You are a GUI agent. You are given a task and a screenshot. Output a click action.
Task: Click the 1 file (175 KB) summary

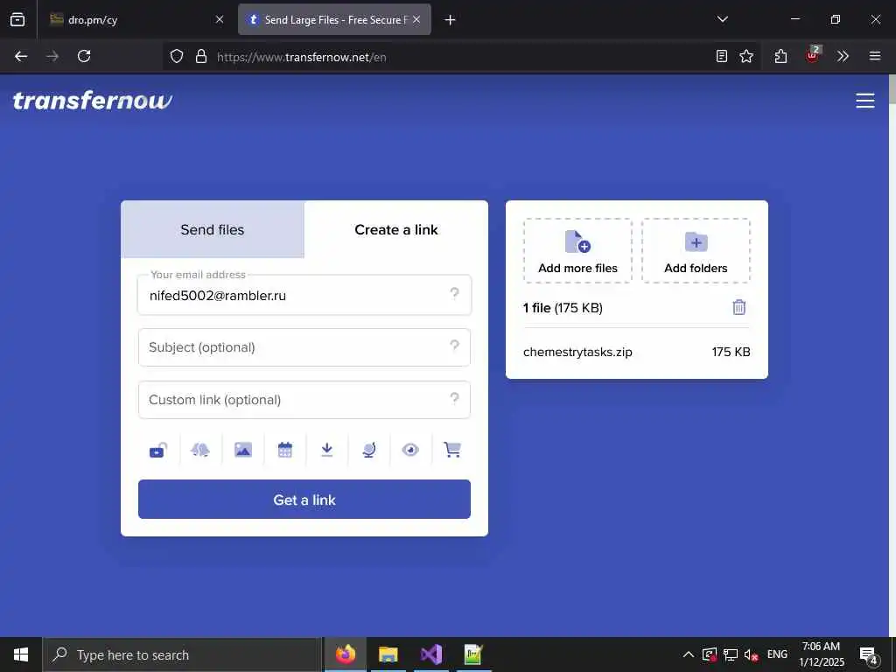pos(563,308)
